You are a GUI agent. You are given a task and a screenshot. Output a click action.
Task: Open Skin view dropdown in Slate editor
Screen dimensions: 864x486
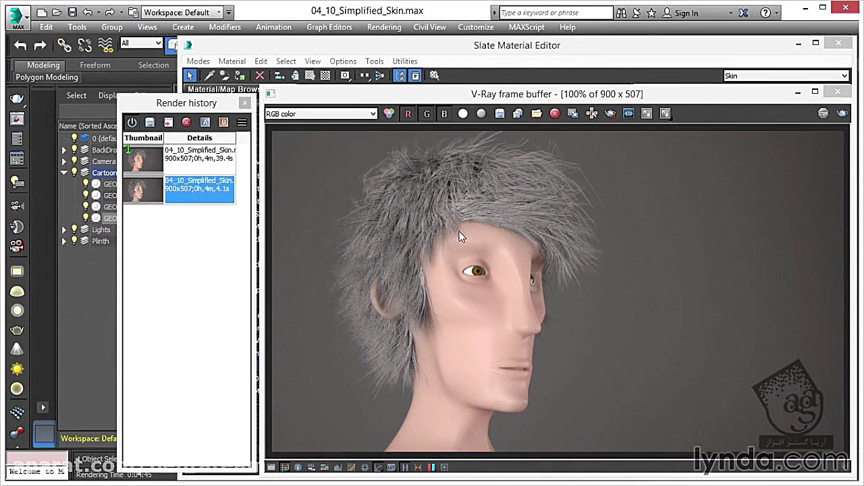click(786, 76)
